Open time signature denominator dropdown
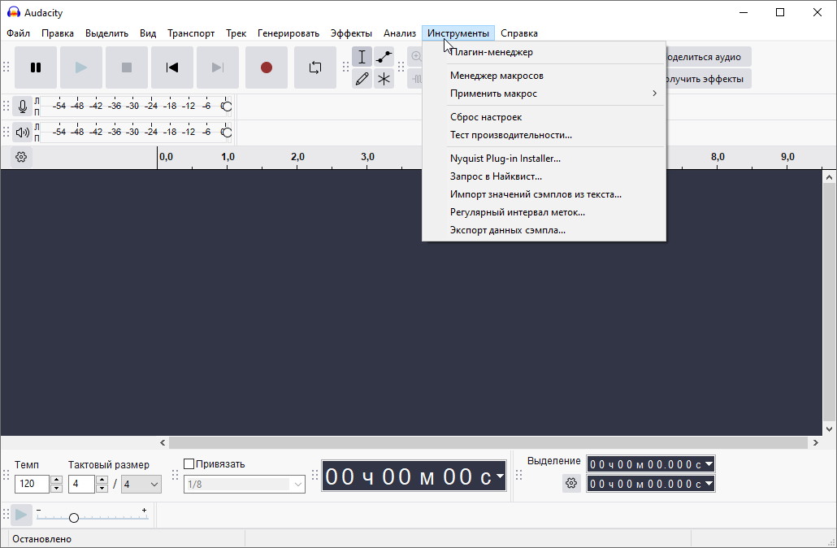This screenshot has height=548, width=837. click(141, 485)
